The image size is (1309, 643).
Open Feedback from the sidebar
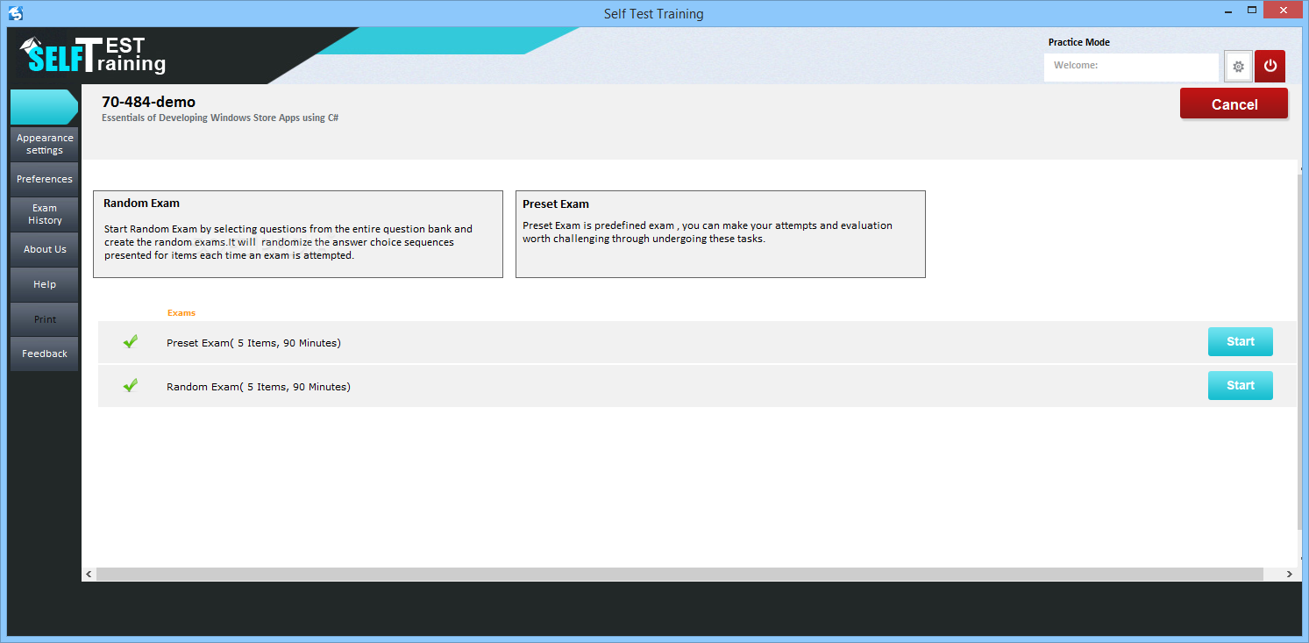[x=45, y=354]
